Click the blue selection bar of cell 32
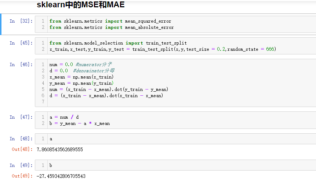Image resolution: width=316 pixels, height=183 pixels. click(1, 24)
